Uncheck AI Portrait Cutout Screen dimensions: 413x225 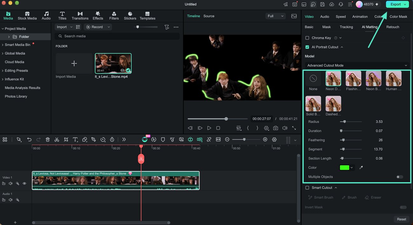307,47
